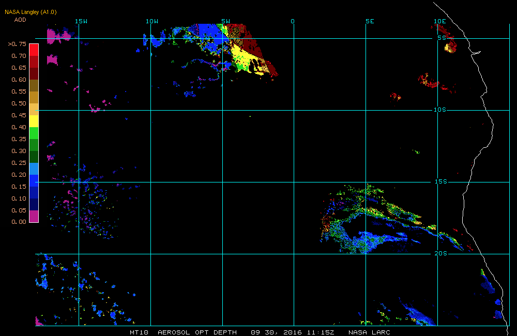Select the 0.45 legend value label
Viewport: 517px width, 336px height.
coord(19,115)
